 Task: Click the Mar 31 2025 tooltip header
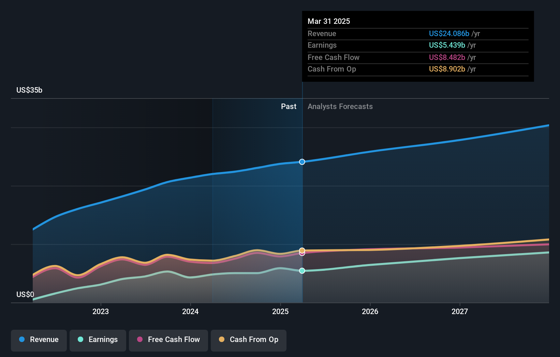point(329,21)
